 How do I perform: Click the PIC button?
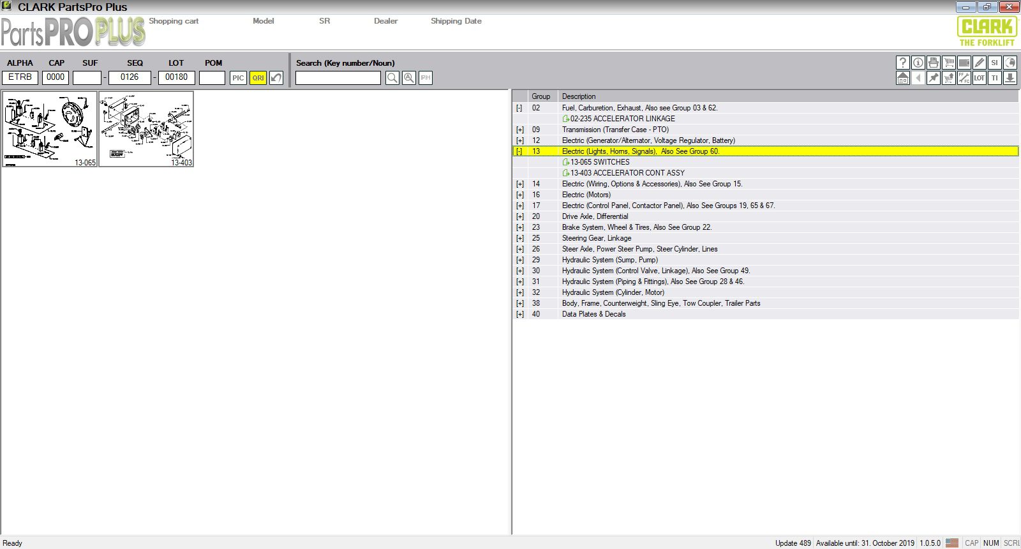point(238,78)
